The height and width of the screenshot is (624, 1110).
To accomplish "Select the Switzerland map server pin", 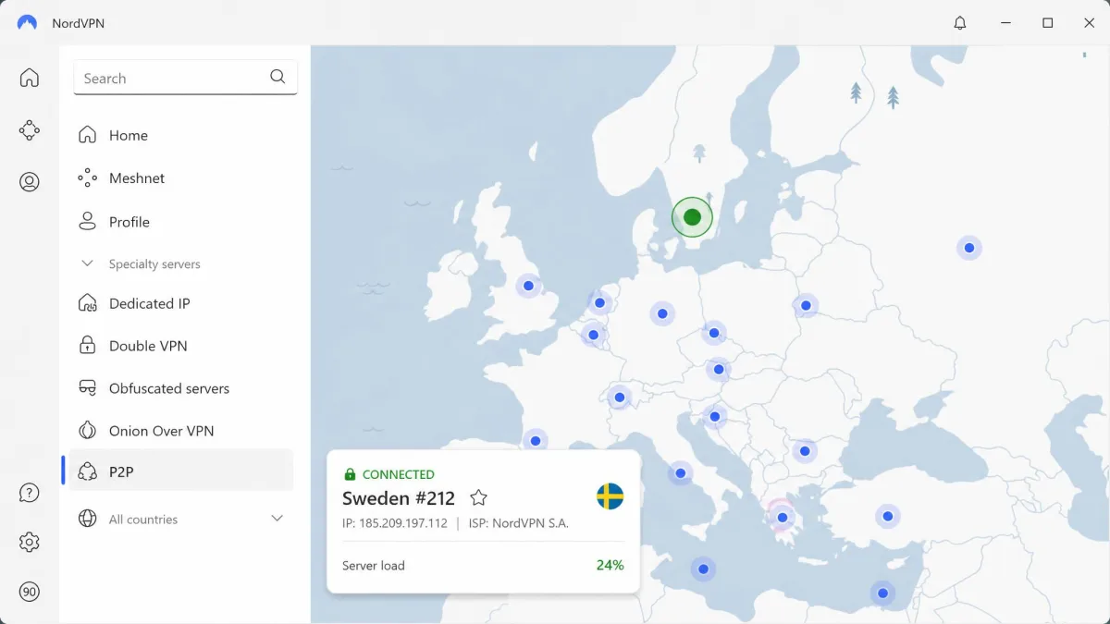I will click(x=620, y=398).
